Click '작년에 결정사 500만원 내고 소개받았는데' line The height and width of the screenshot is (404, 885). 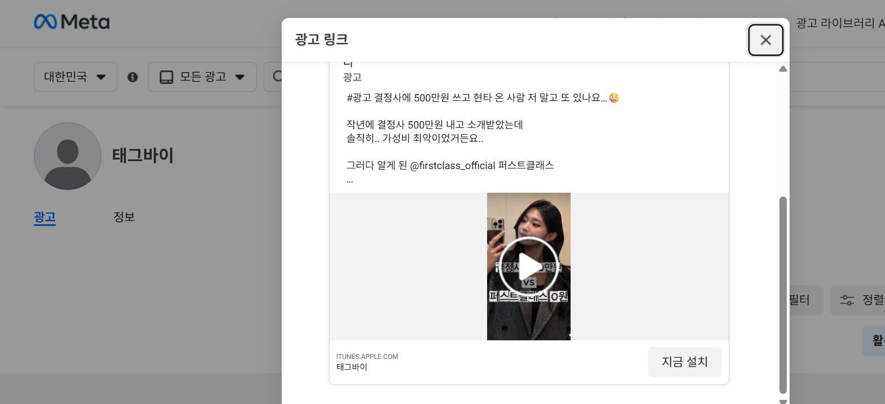pyautogui.click(x=435, y=125)
